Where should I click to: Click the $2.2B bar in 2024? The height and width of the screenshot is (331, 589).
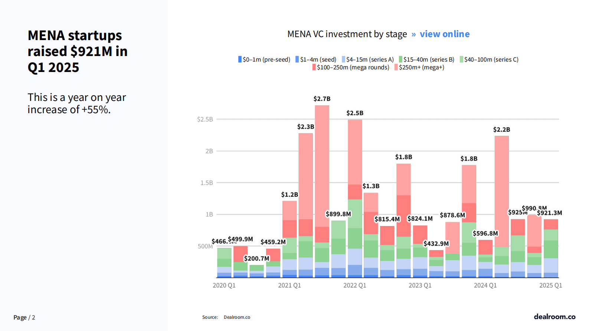[x=502, y=207]
